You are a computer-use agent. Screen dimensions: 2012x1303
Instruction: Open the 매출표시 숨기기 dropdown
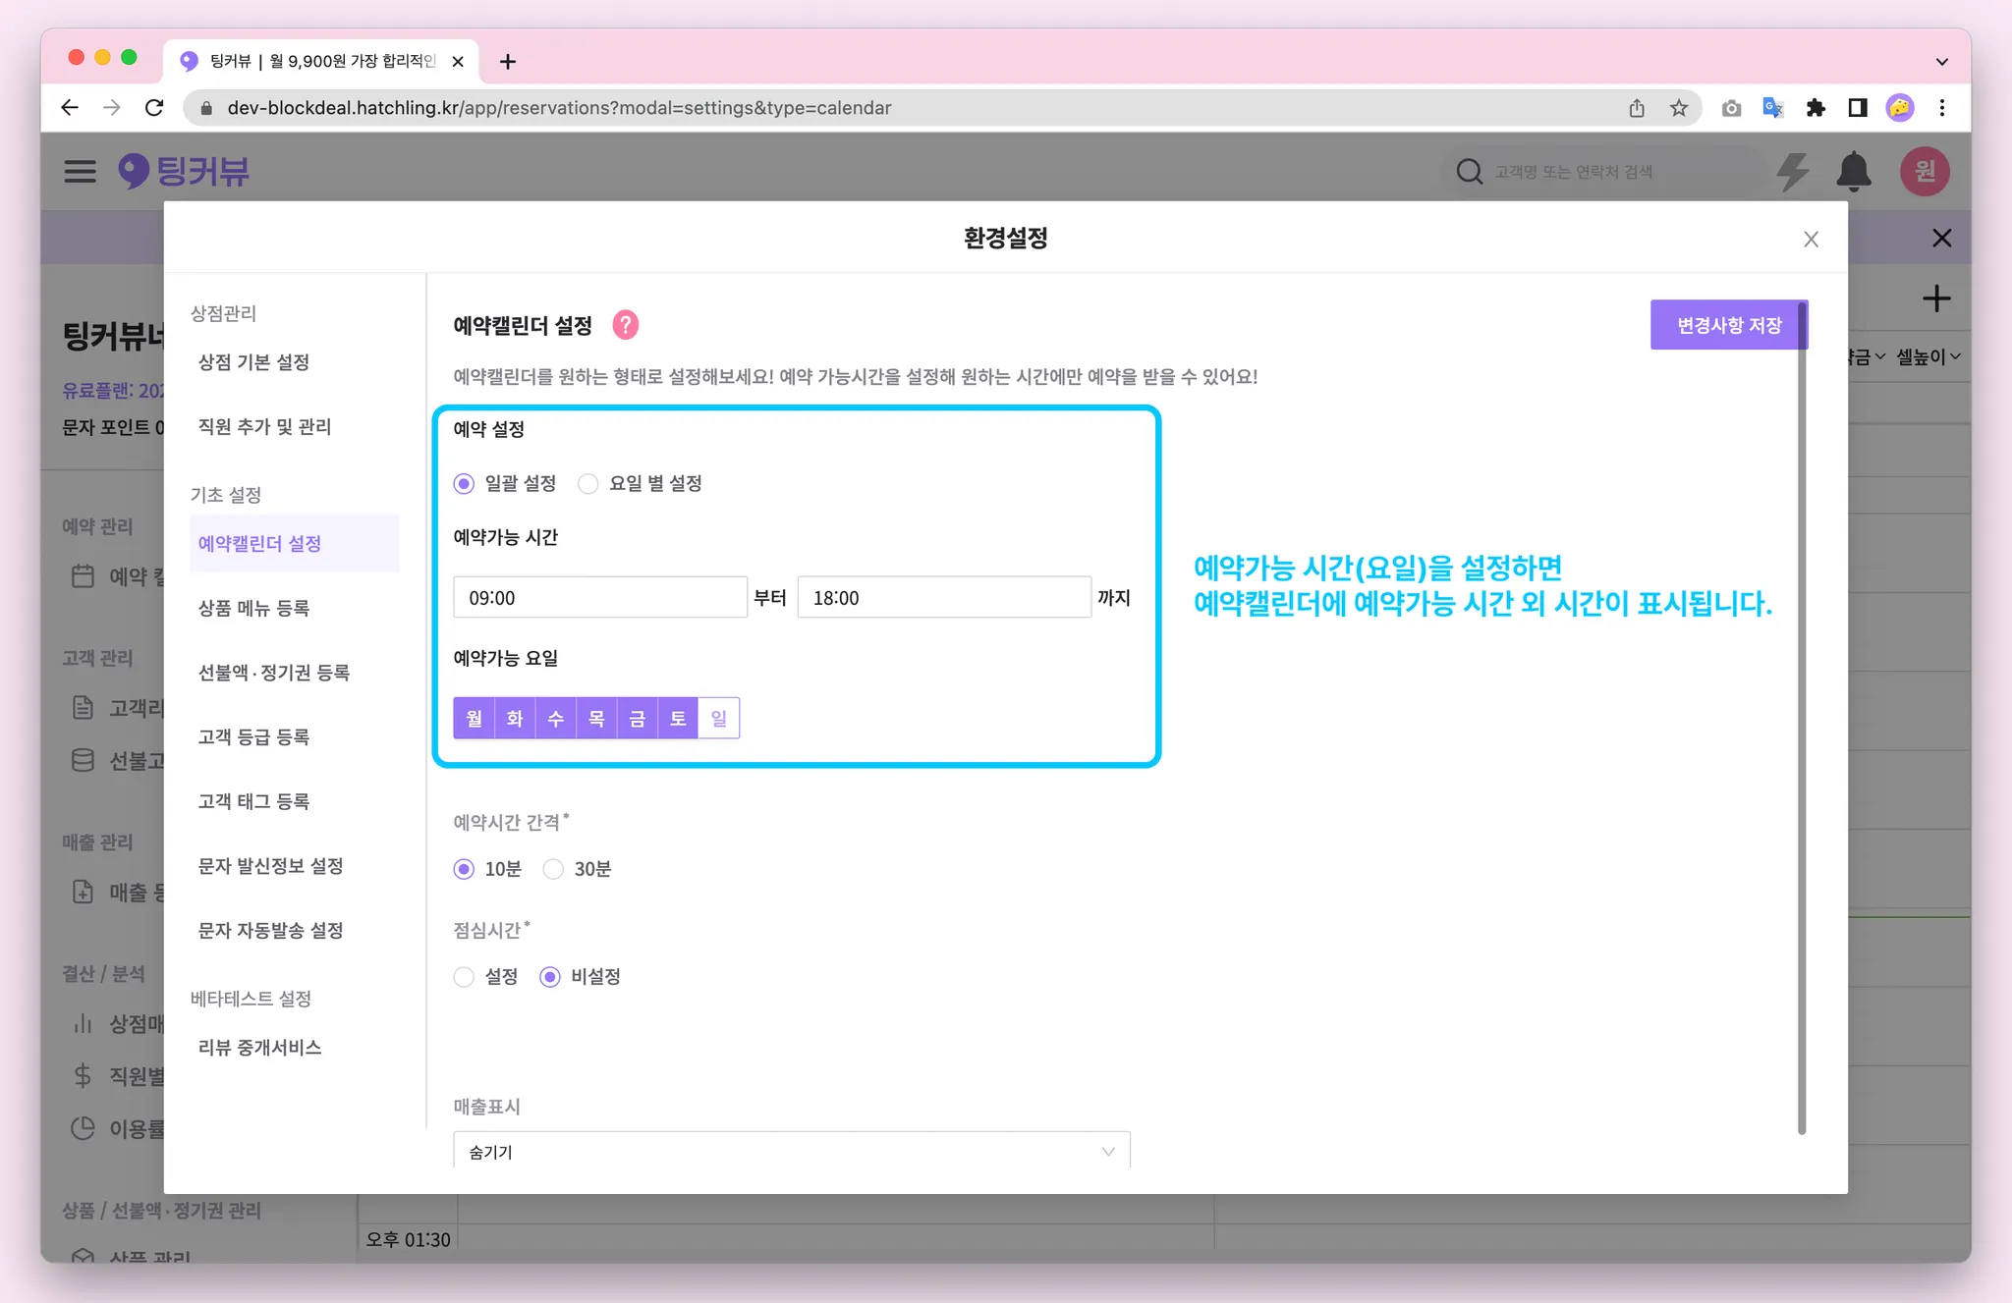click(791, 1151)
